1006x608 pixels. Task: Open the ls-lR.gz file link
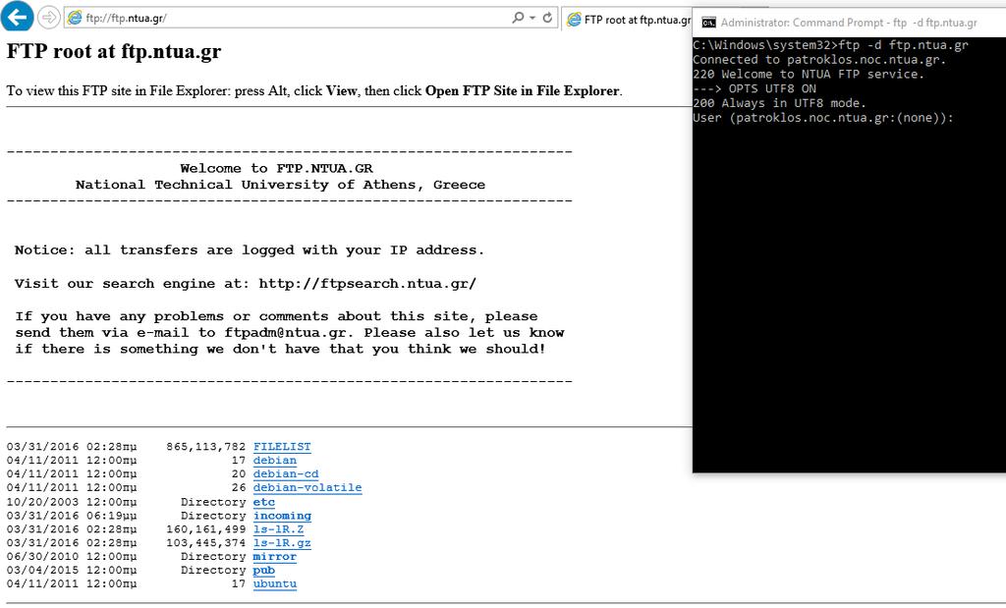tap(282, 542)
